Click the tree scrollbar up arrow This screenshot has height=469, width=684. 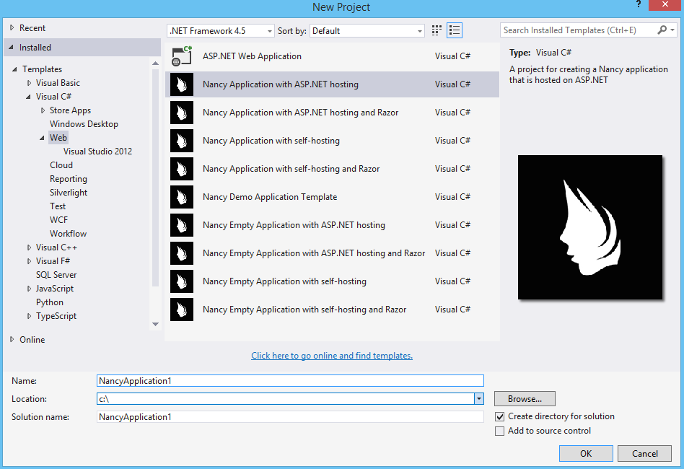[x=155, y=63]
